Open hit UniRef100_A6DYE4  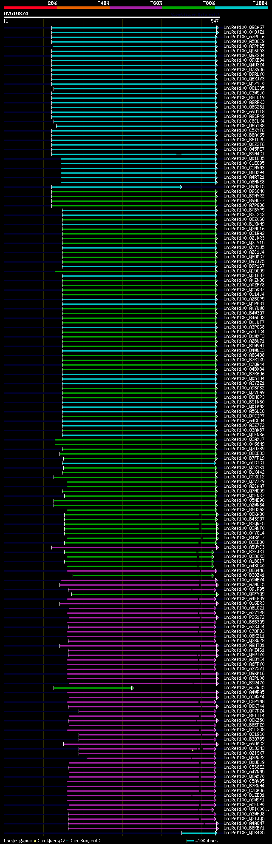[x=244, y=660]
